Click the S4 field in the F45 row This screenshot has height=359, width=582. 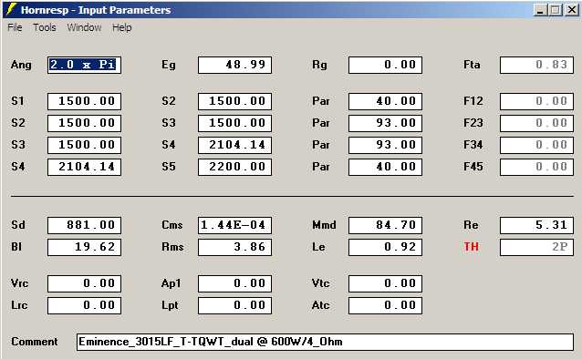[x=84, y=167]
